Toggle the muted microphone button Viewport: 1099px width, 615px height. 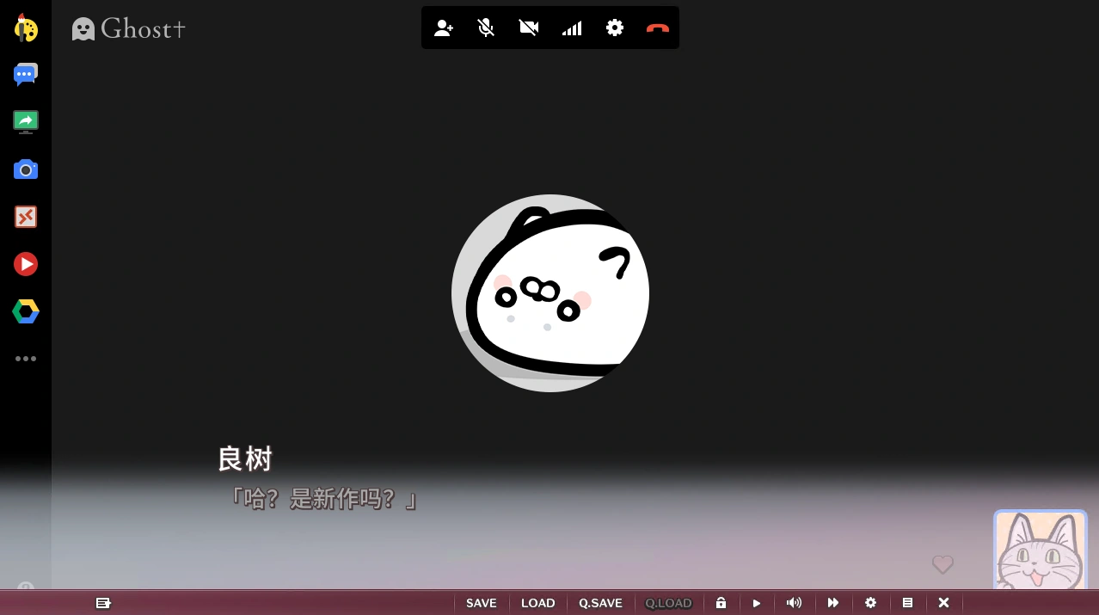tap(486, 28)
